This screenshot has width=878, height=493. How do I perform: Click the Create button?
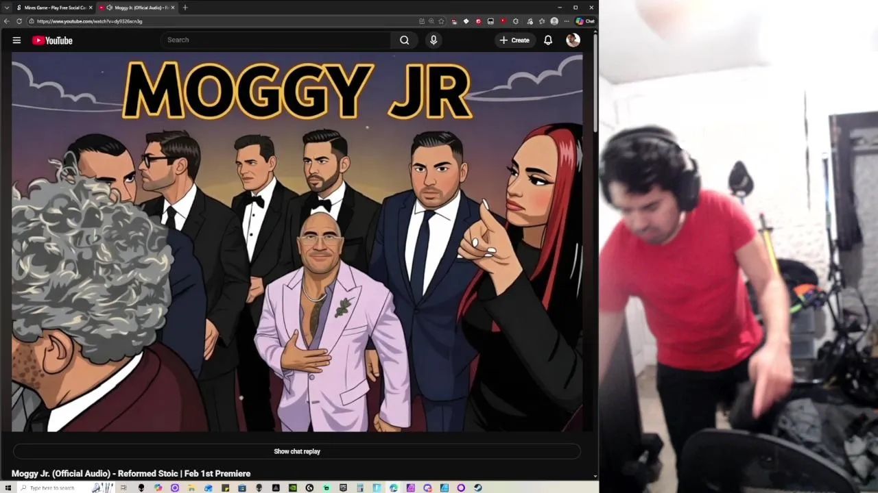[514, 40]
